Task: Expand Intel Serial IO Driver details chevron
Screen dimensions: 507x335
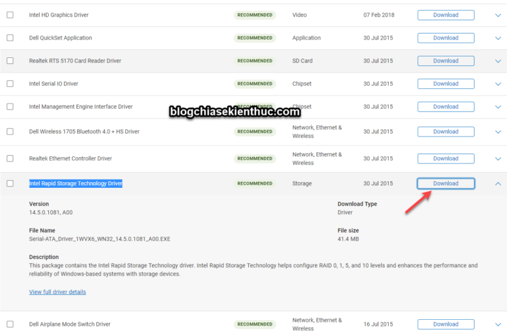Action: (x=498, y=84)
